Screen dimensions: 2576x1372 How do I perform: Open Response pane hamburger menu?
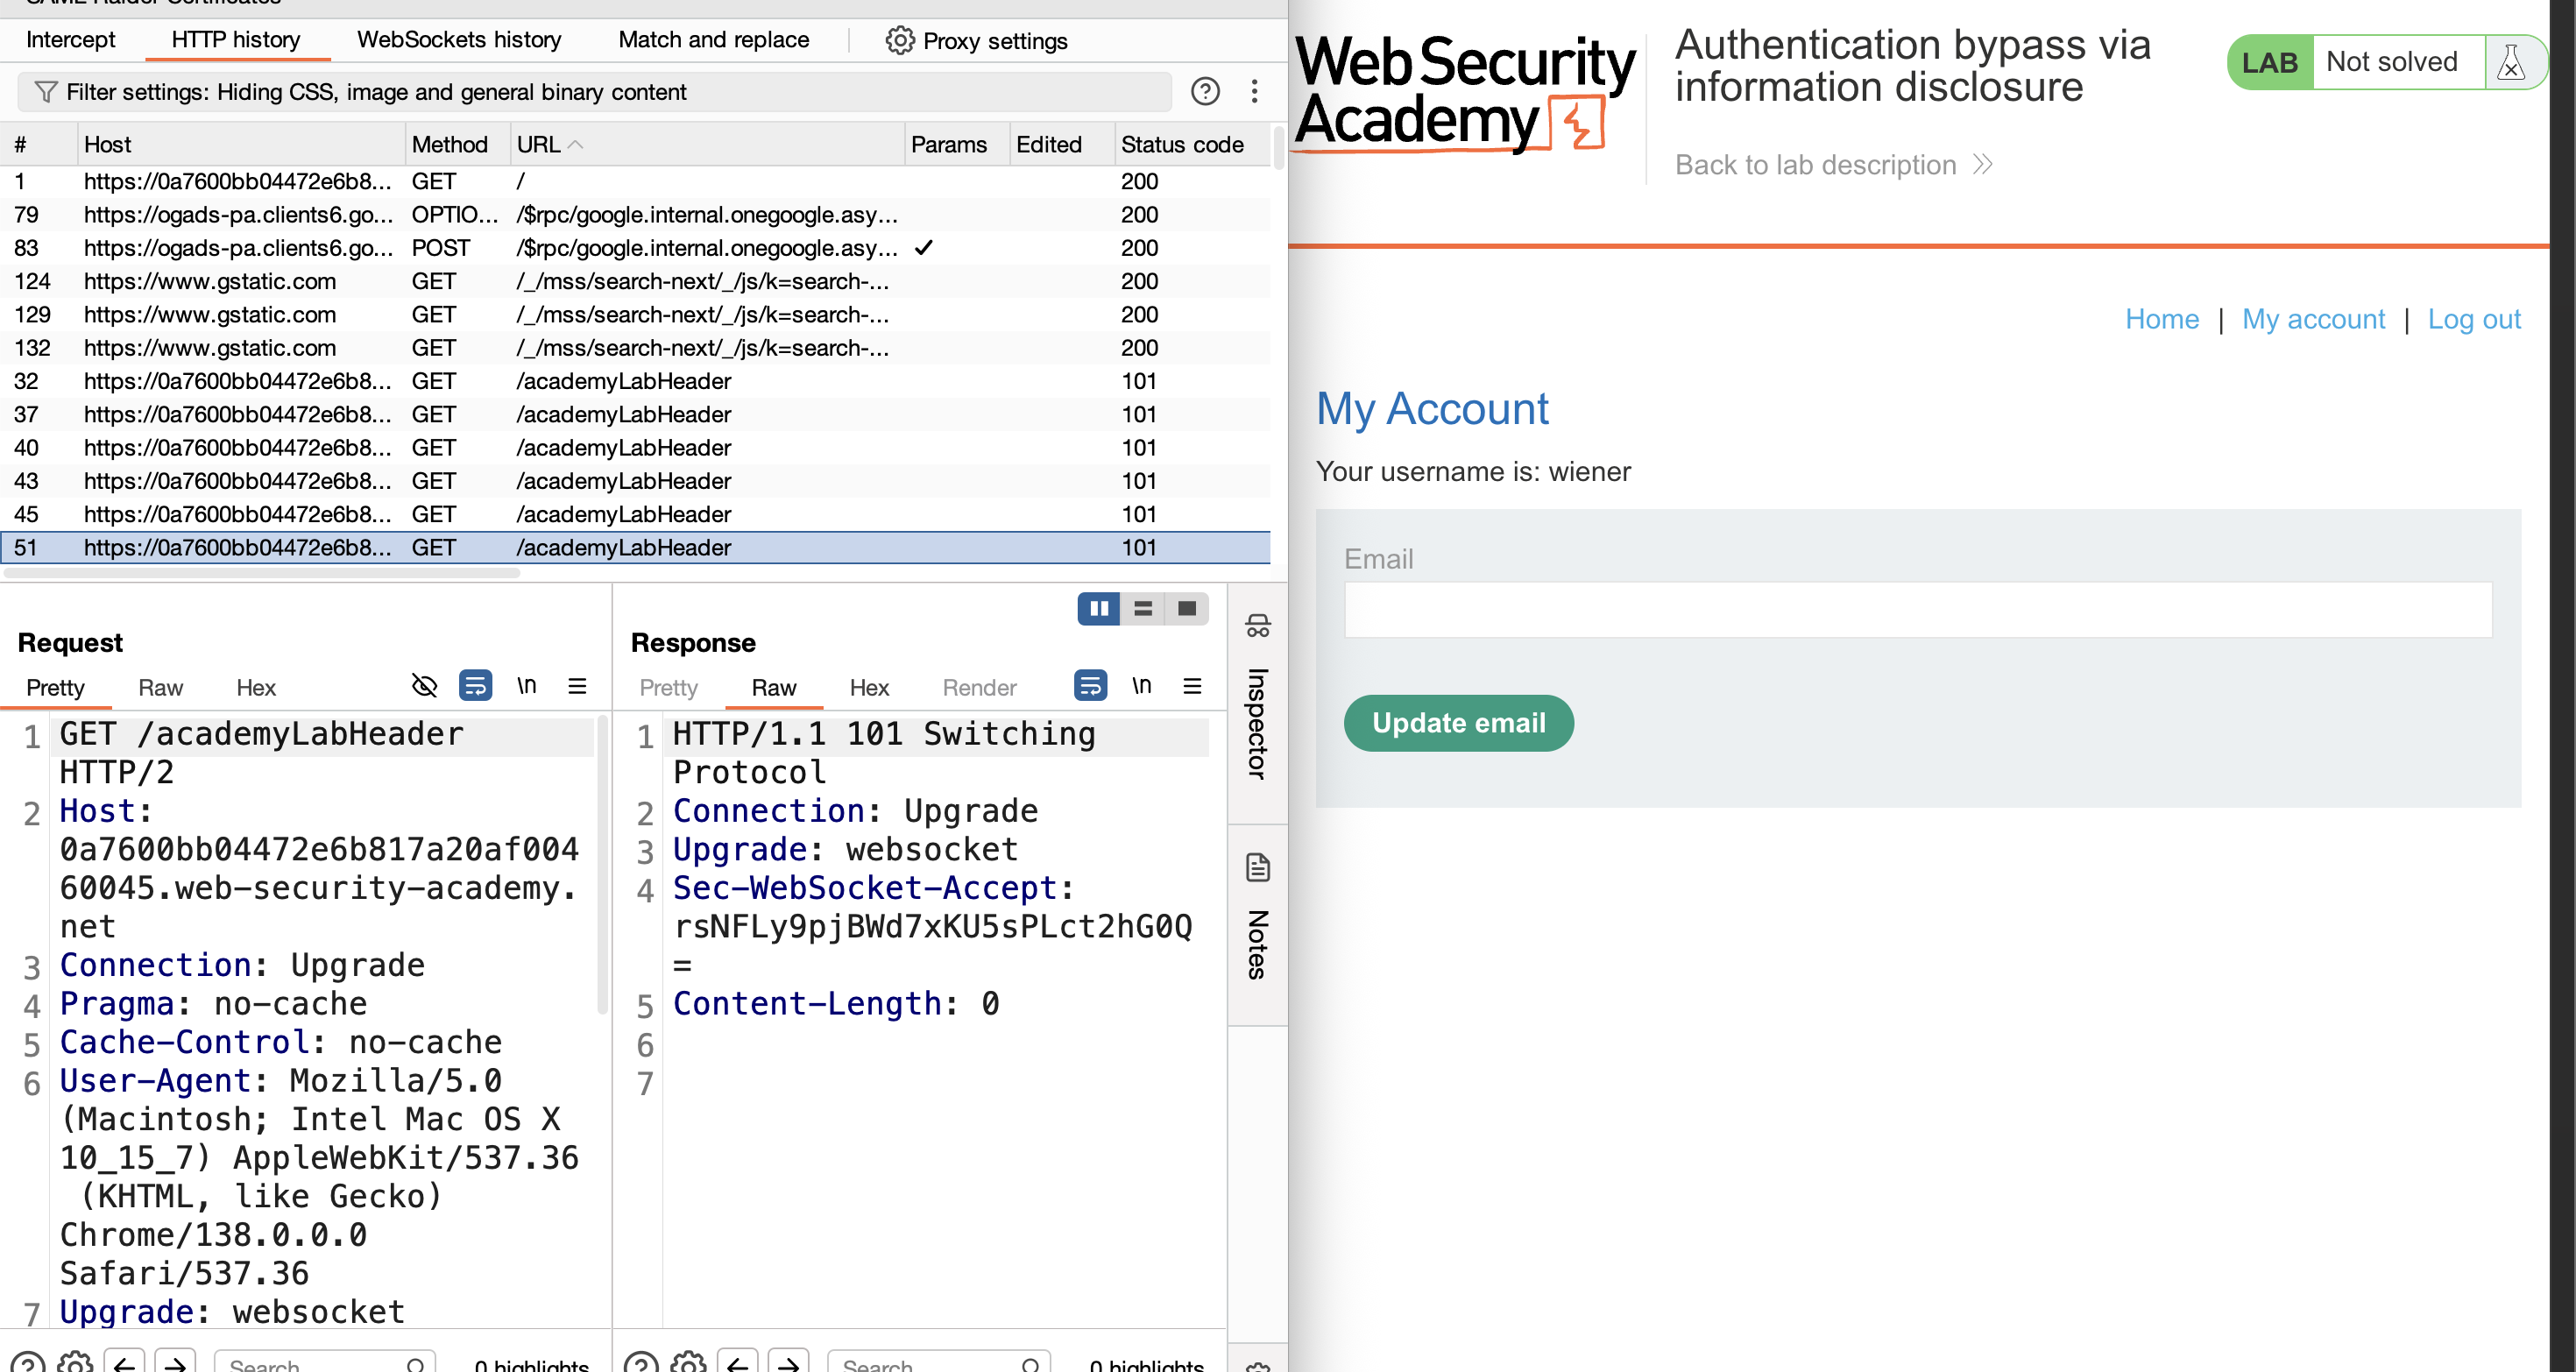click(1192, 686)
